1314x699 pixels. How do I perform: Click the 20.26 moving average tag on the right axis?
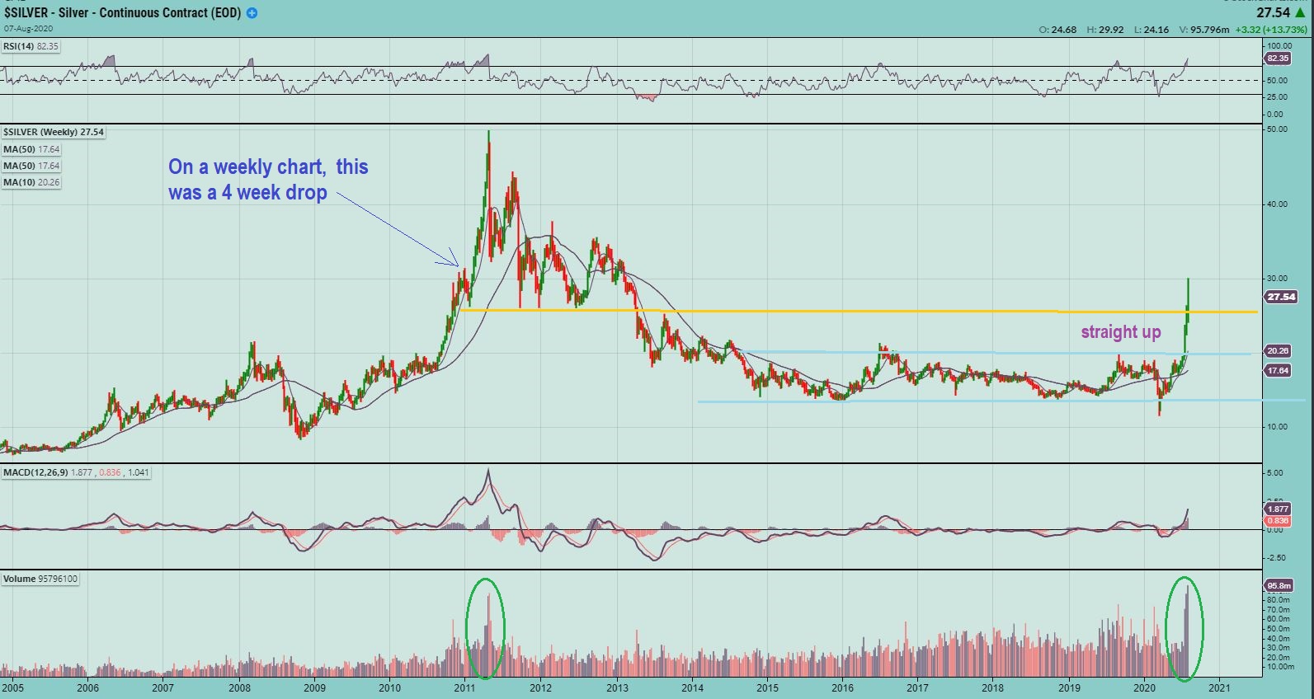pyautogui.click(x=1278, y=351)
